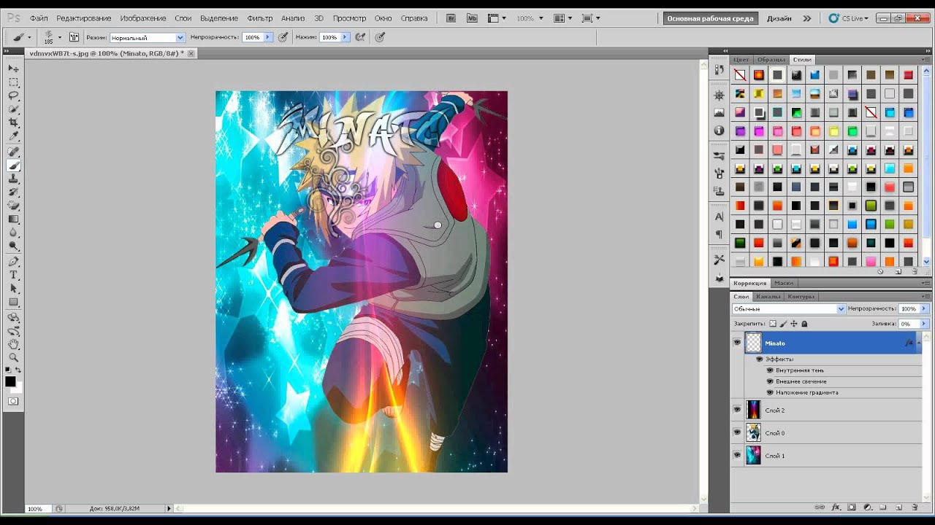935x525 pixels.
Task: Toggle lock all padlock icon
Action: pyautogui.click(x=804, y=323)
